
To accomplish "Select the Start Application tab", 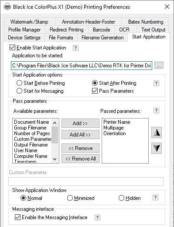I will 149,37.
